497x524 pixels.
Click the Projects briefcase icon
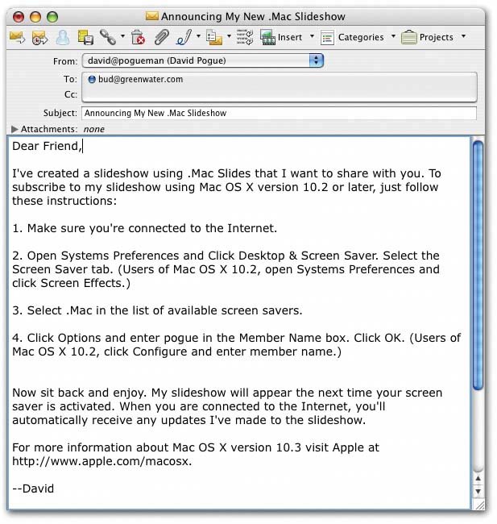tap(409, 37)
